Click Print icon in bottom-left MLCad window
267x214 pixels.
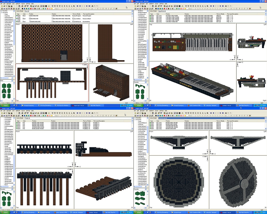tap(22, 113)
